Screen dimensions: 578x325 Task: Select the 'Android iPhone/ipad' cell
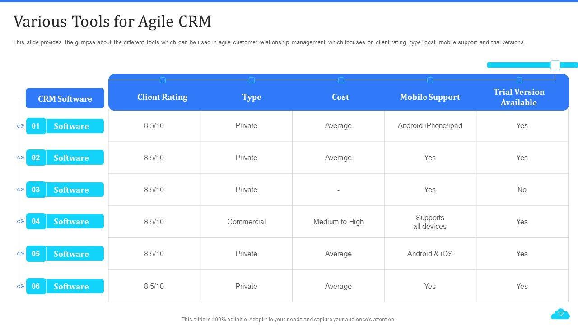tap(430, 126)
